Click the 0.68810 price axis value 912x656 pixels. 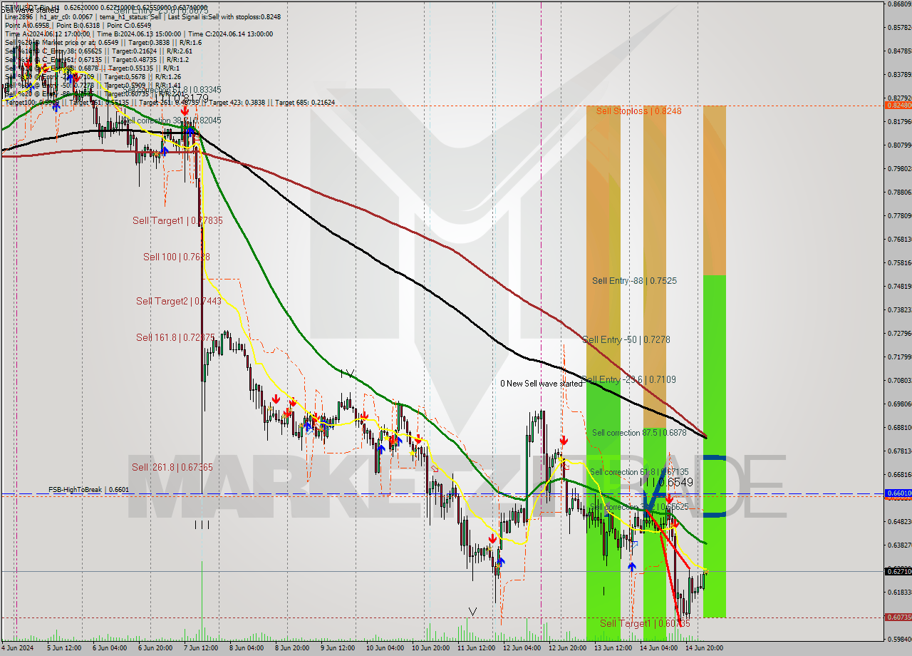[x=899, y=427]
